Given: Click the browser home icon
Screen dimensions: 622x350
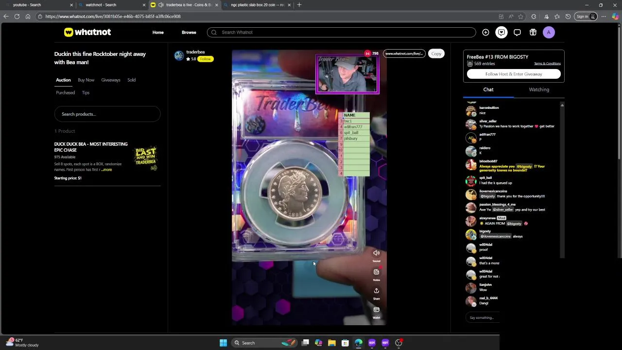Looking at the screenshot, I should coord(28,17).
